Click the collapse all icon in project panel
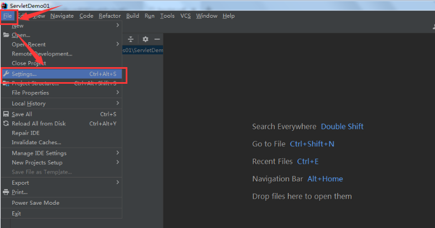Viewport: 435px width, 228px height. [x=131, y=39]
